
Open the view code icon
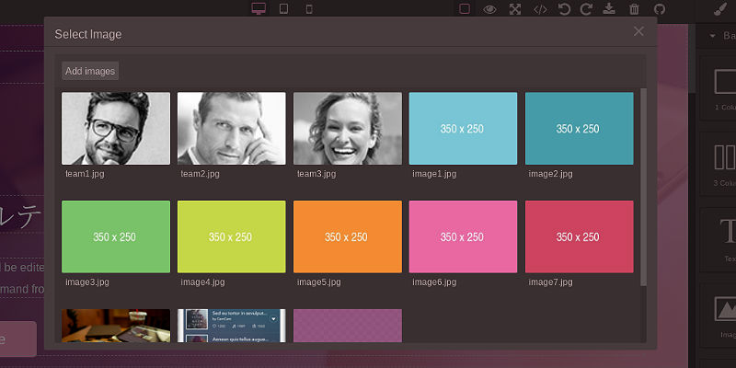(x=540, y=9)
